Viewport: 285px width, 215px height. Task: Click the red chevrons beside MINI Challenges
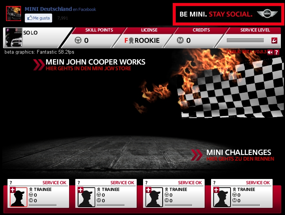coord(197,155)
